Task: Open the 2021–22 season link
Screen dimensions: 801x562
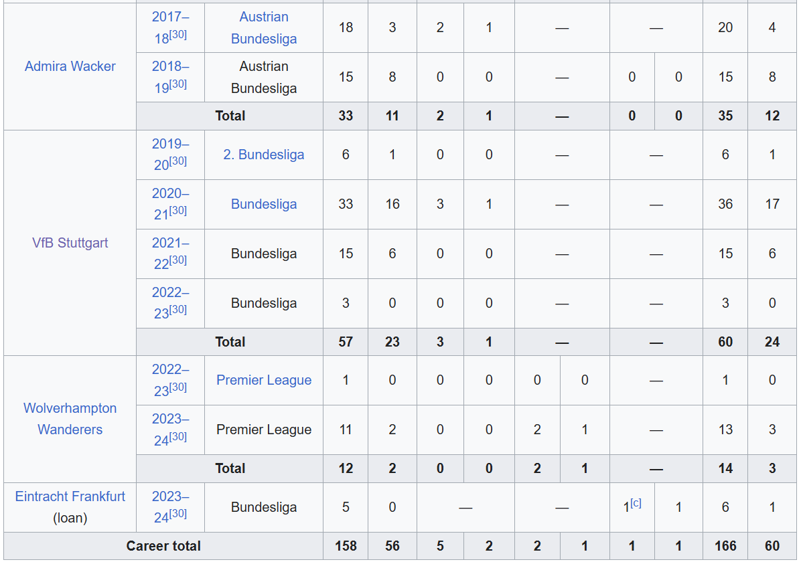Action: click(x=171, y=254)
